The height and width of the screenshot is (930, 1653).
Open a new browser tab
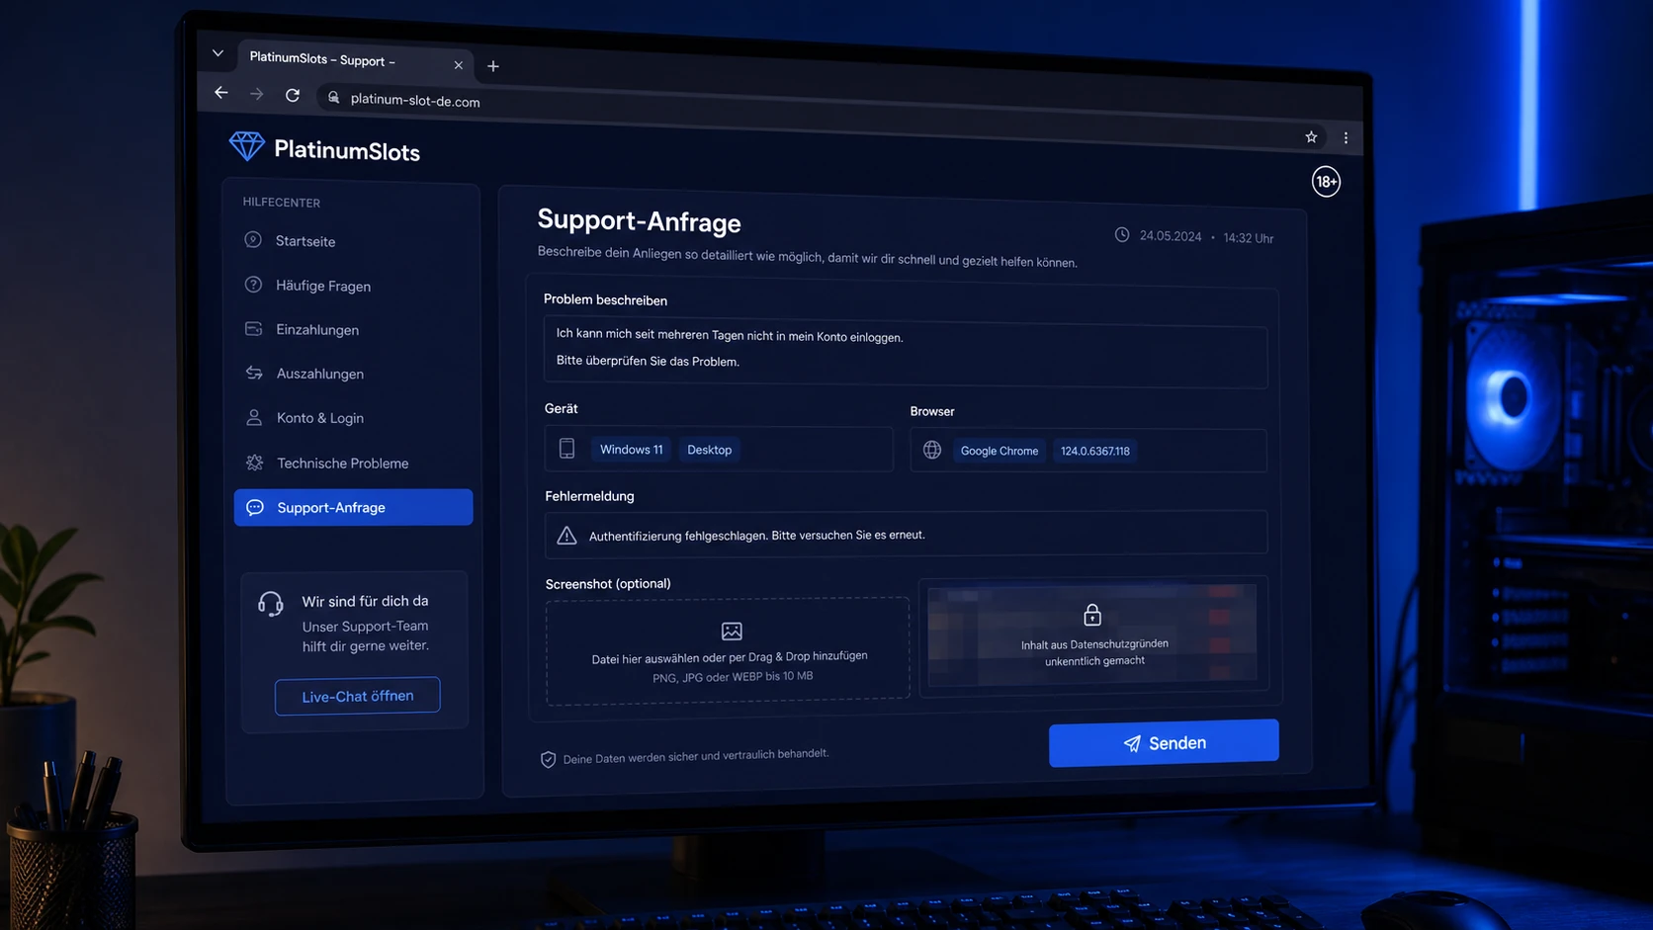pos(493,66)
